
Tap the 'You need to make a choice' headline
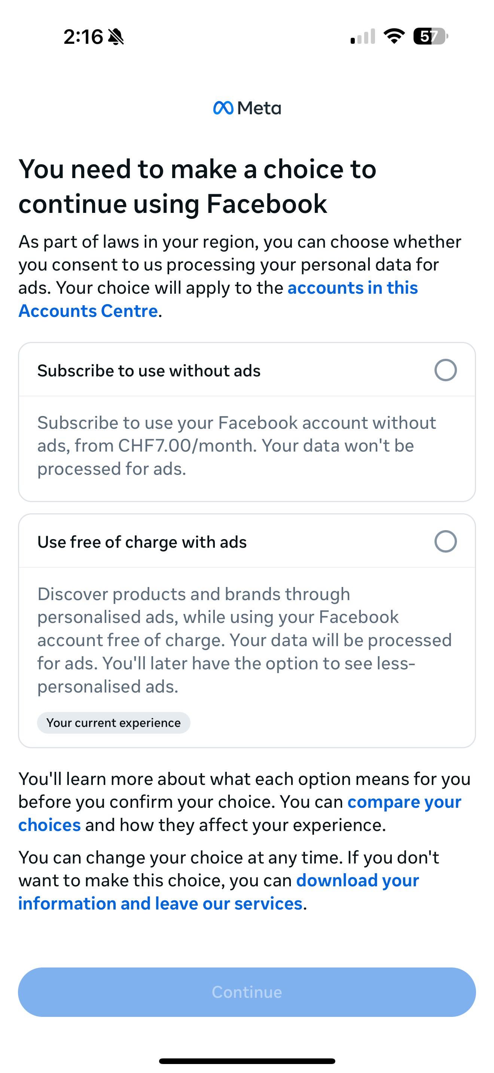pos(198,186)
